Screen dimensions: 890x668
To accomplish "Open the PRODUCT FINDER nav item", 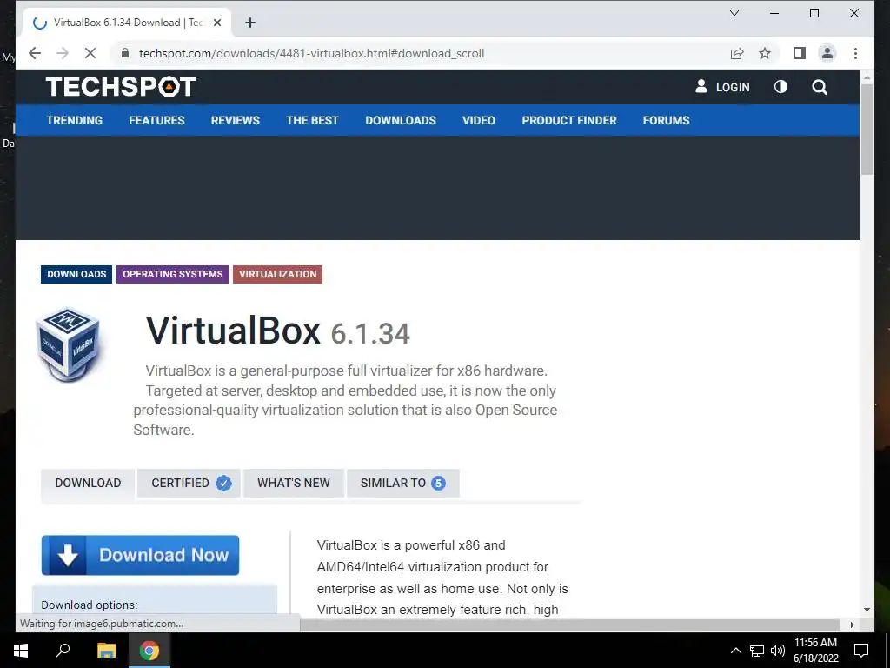I will pos(569,120).
